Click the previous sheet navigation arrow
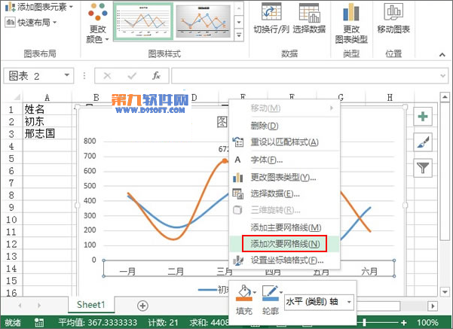The image size is (453, 329). (x=20, y=306)
